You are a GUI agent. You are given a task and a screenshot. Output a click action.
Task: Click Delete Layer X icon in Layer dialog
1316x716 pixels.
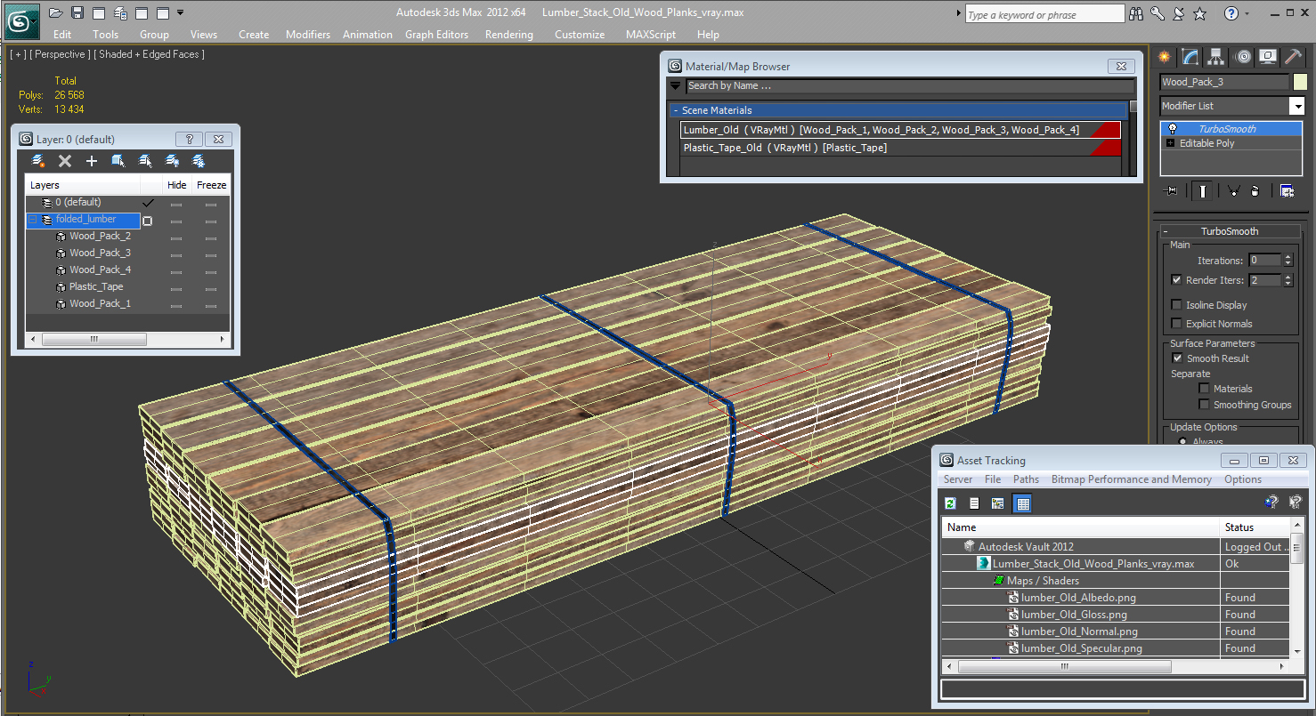click(x=64, y=161)
